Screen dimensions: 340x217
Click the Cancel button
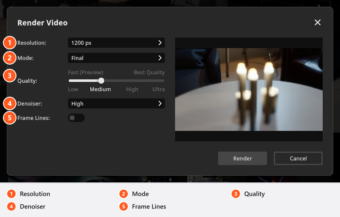pyautogui.click(x=298, y=158)
